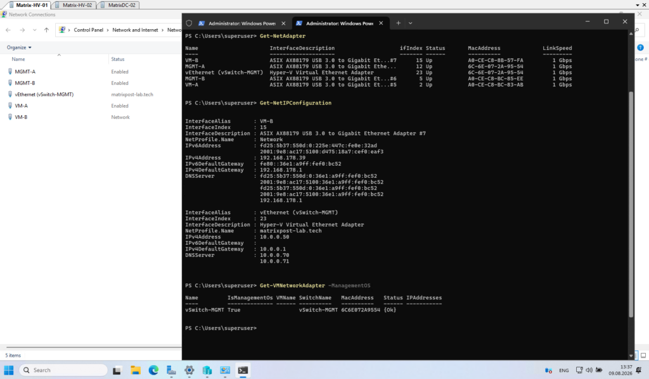Open the Windows Start menu
The height and width of the screenshot is (379, 649).
click(9, 370)
